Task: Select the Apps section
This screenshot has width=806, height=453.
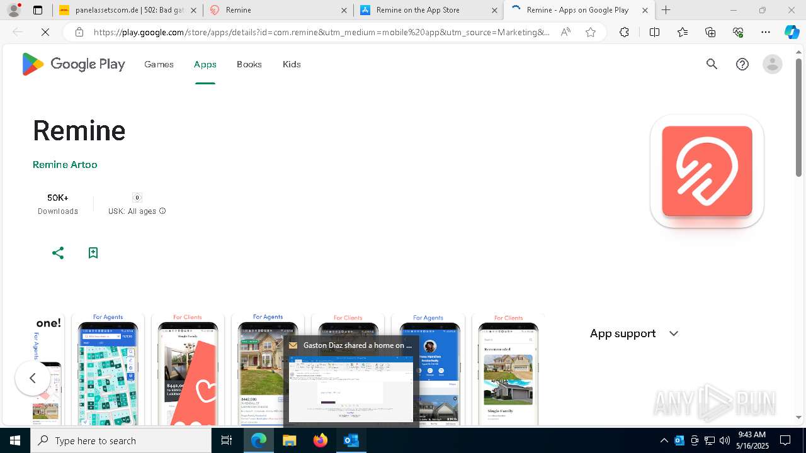Action: [x=205, y=64]
